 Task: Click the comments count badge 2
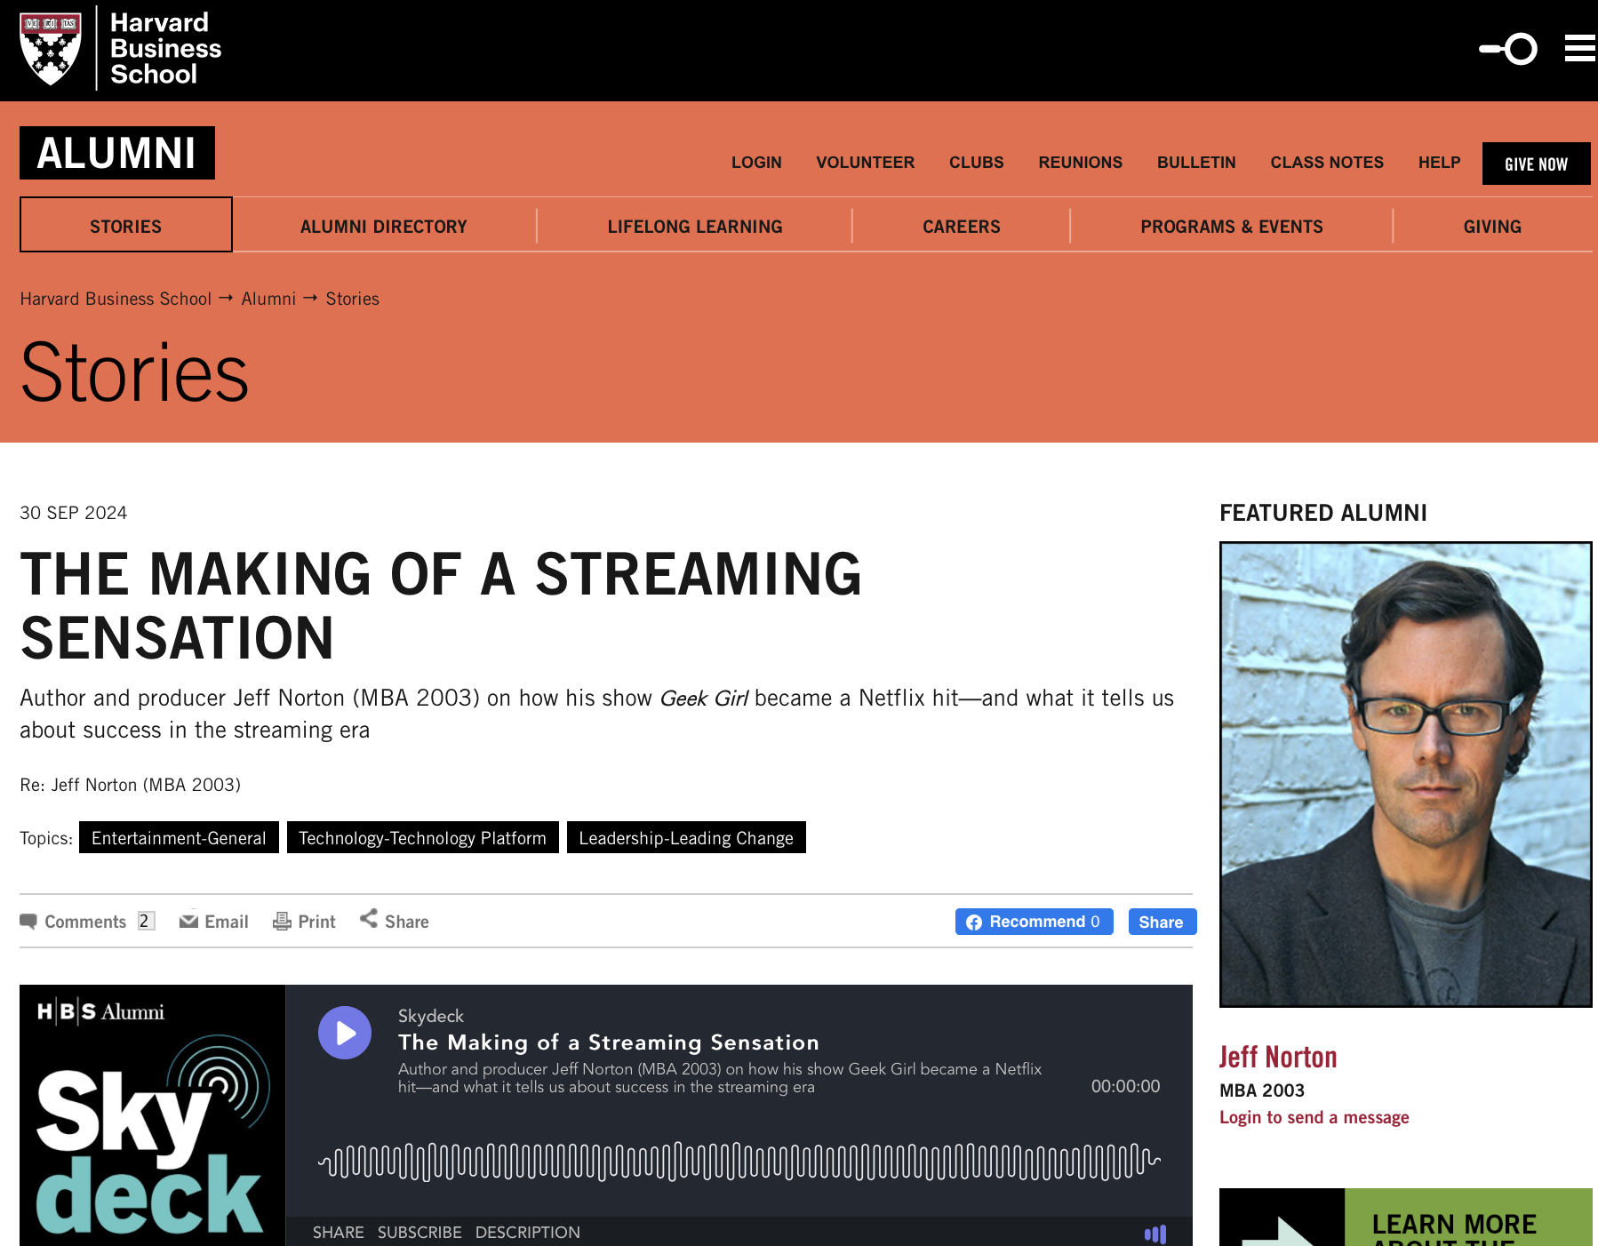(146, 921)
